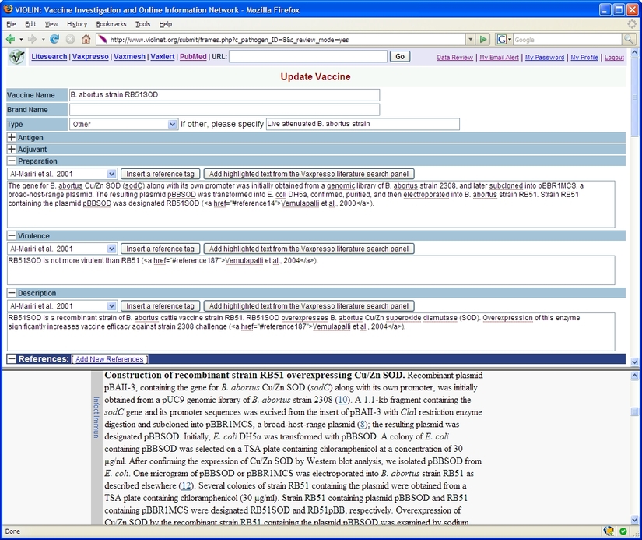Click the Firefox icon in the title bar
Image resolution: width=642 pixels, height=540 pixels.
click(x=9, y=9)
